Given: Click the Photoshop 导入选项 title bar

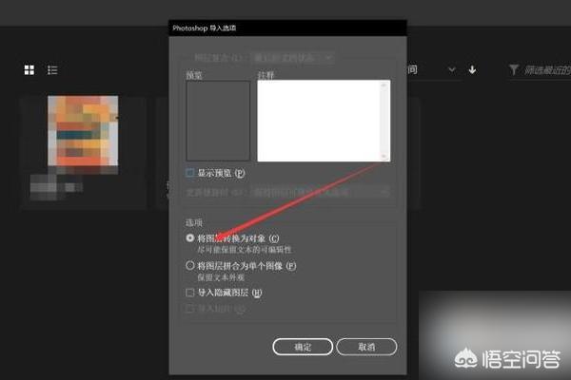Looking at the screenshot, I should pos(285,29).
